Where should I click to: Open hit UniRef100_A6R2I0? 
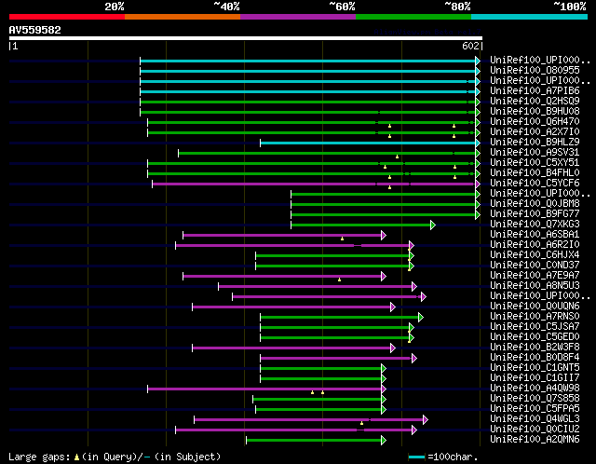point(535,245)
